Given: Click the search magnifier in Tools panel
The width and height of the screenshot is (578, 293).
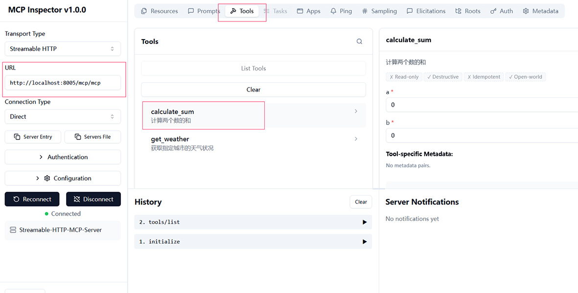Looking at the screenshot, I should [x=359, y=42].
